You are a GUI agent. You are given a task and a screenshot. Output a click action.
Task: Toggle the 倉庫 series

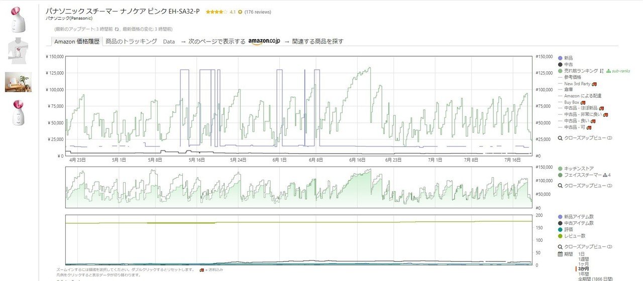click(x=565, y=89)
